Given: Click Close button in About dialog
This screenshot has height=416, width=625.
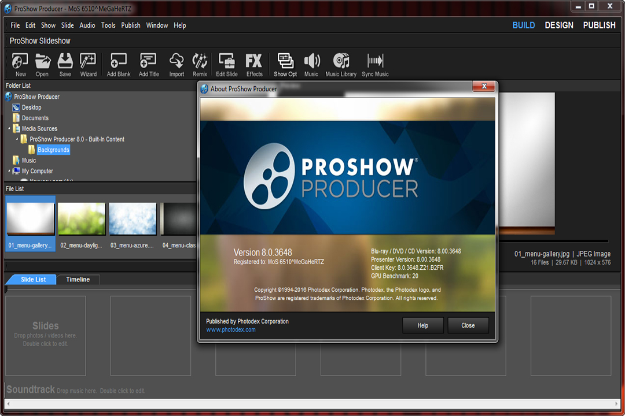Looking at the screenshot, I should (x=468, y=325).
